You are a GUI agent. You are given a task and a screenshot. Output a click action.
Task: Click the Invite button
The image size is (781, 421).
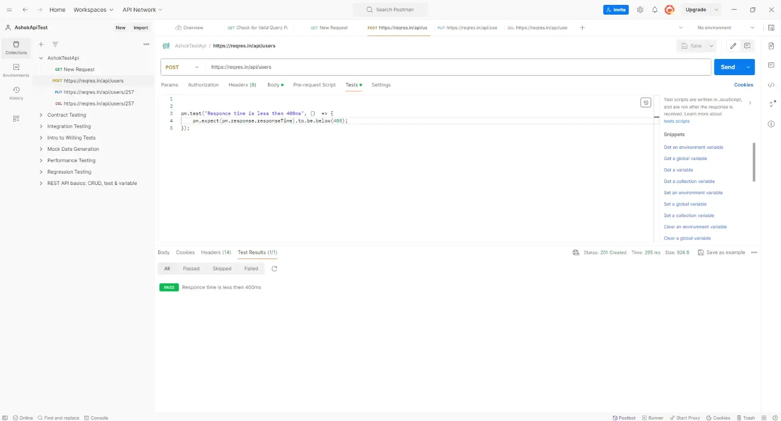616,10
